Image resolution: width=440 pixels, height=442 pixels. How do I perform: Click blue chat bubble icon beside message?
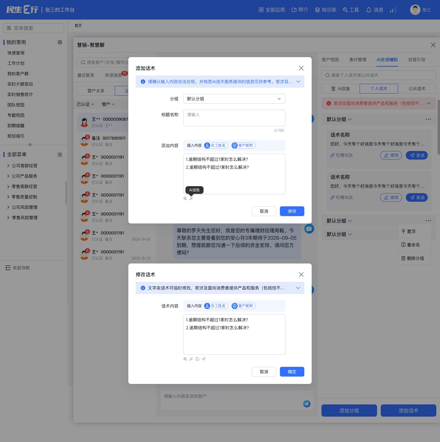point(309,229)
